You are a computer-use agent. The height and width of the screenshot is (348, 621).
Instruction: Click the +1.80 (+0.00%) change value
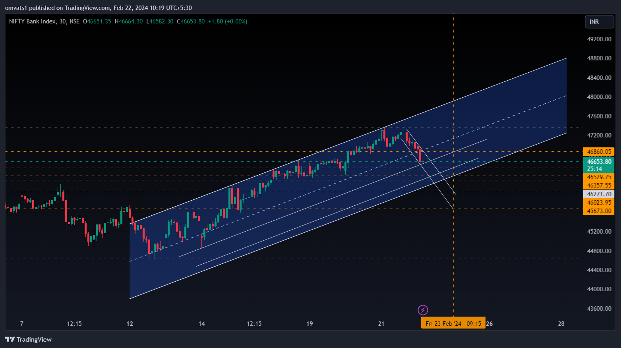(228, 21)
